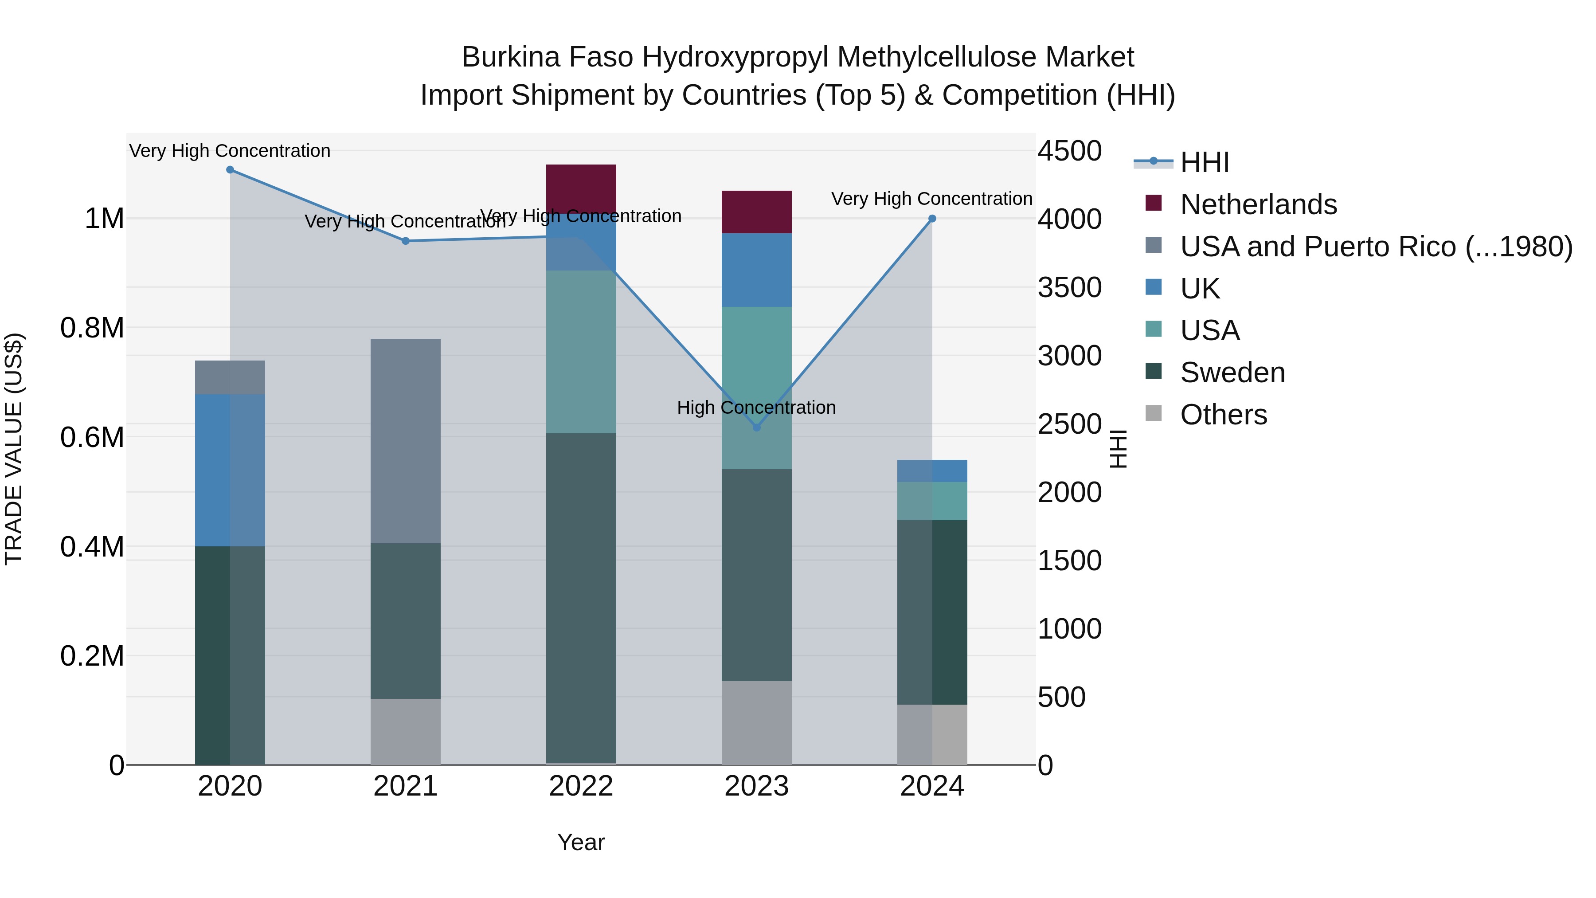Viewport: 1596px width, 898px height.
Task: Click the 2020 HHI data point
Action: tap(230, 170)
